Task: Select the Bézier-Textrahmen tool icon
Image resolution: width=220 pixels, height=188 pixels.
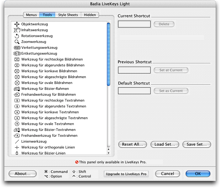Action: click(17, 130)
